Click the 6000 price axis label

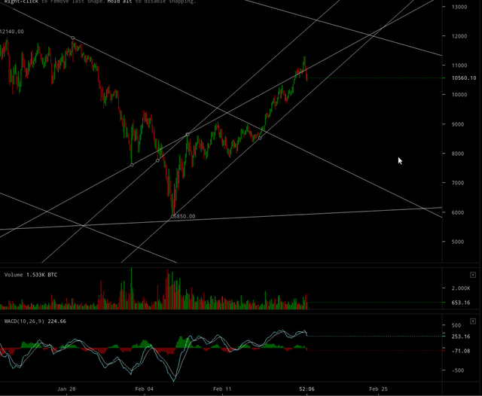click(458, 212)
